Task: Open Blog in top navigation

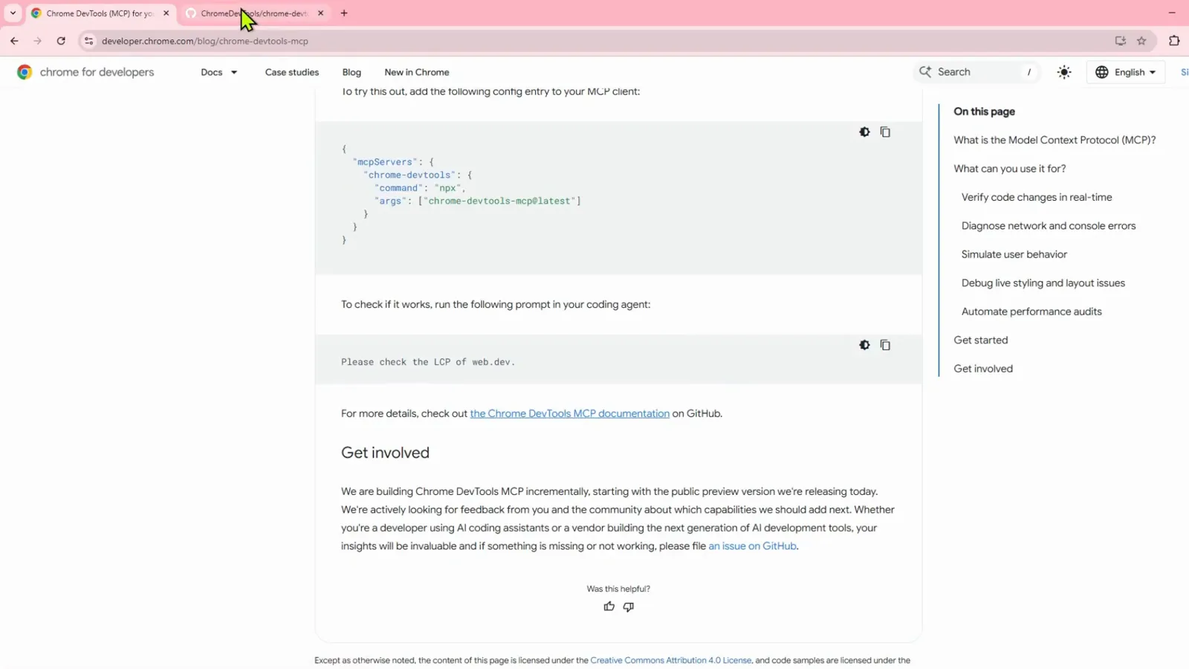Action: click(x=351, y=72)
